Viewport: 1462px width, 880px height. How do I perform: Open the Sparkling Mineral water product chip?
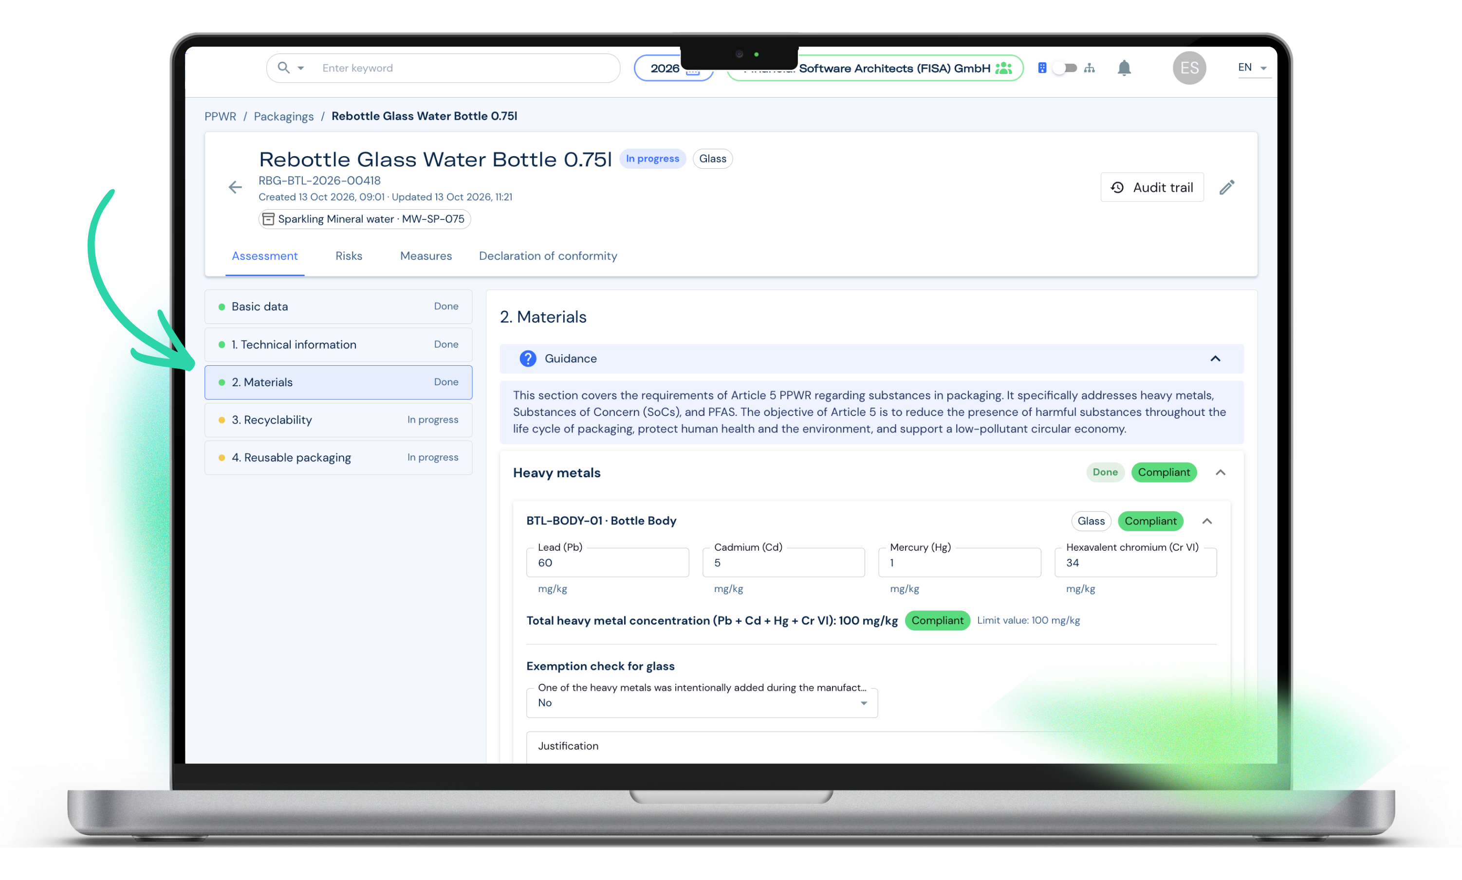[x=365, y=219]
